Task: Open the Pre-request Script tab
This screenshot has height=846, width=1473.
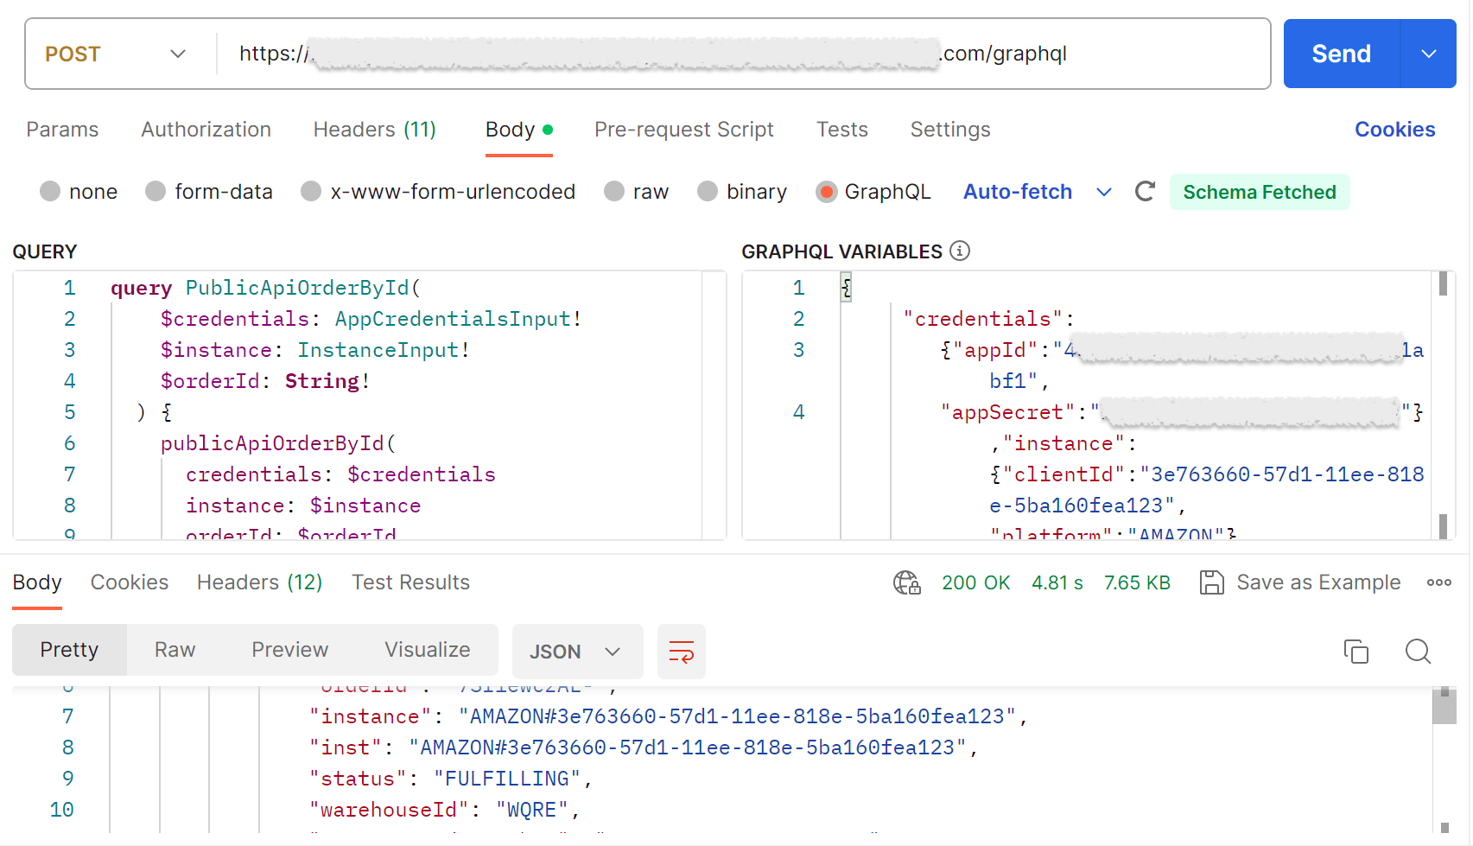Action: (683, 130)
